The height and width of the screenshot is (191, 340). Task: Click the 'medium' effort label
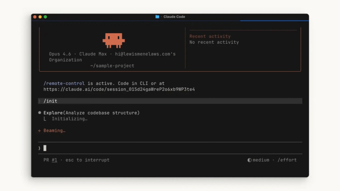(x=261, y=160)
